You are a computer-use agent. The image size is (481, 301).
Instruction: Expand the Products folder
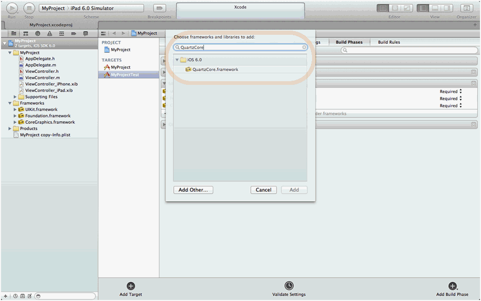coord(10,129)
